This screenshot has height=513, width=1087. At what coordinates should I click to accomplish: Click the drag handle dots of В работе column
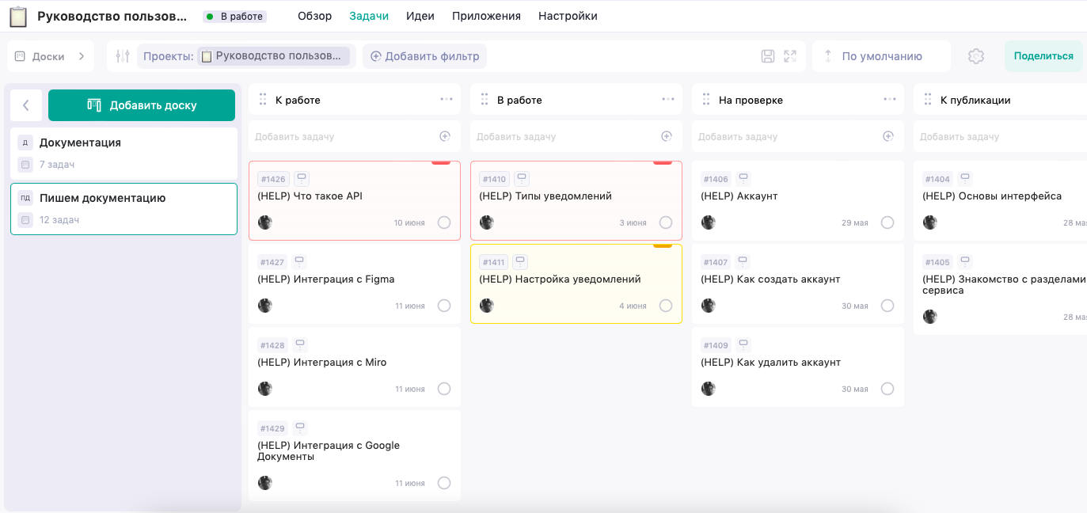click(x=485, y=99)
